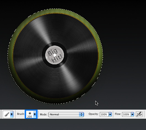Click the Mode label text
The height and width of the screenshot is (130, 146).
44,115
